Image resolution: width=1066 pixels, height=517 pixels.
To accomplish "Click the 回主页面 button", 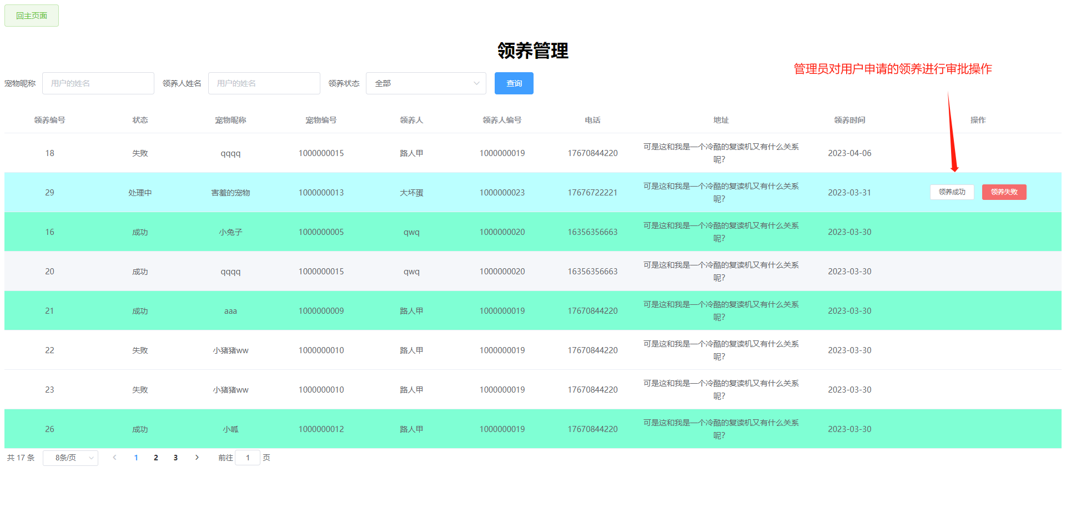I will click(32, 16).
